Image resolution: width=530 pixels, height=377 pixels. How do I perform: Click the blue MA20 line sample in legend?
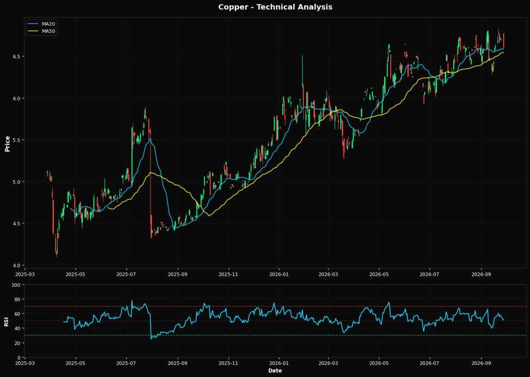(x=34, y=24)
